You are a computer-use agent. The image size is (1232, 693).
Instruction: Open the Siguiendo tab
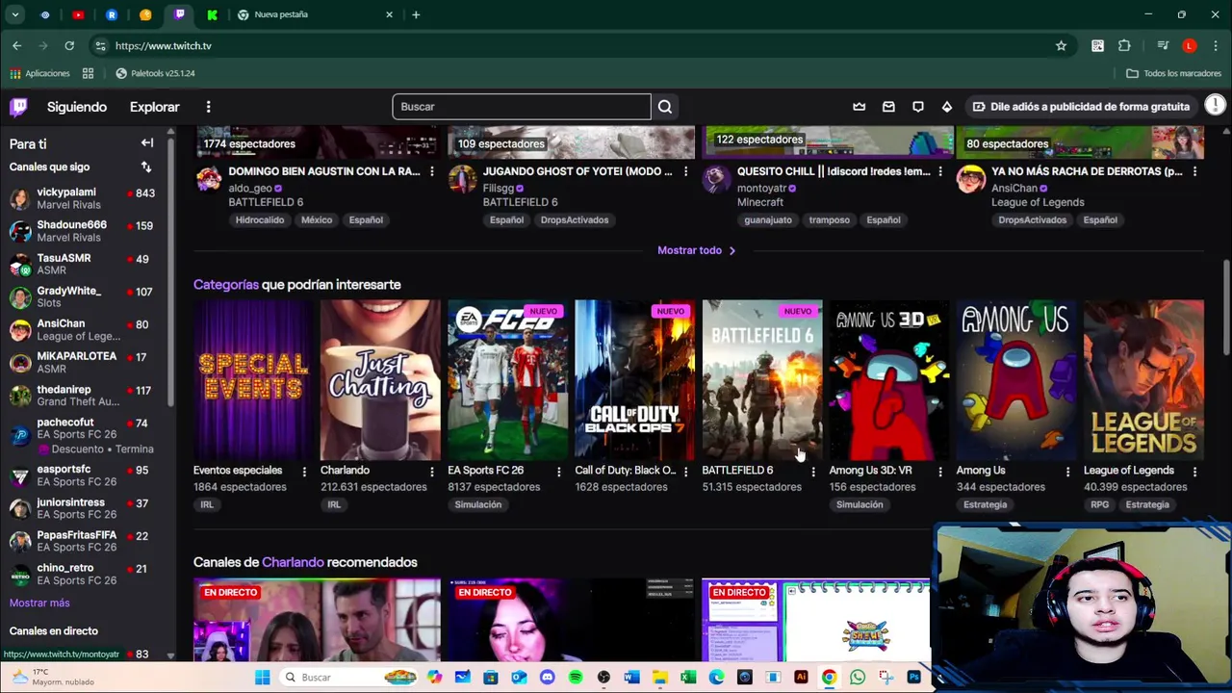77,107
